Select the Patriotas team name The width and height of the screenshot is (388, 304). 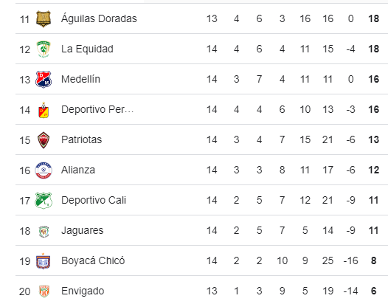pyautogui.click(x=81, y=139)
